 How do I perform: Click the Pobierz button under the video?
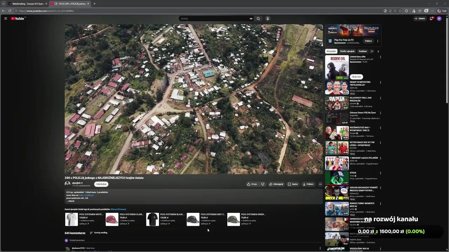[308, 184]
